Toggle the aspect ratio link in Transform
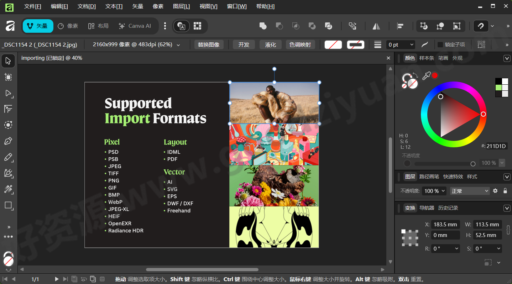The height and width of the screenshot is (284, 512). tap(508, 230)
